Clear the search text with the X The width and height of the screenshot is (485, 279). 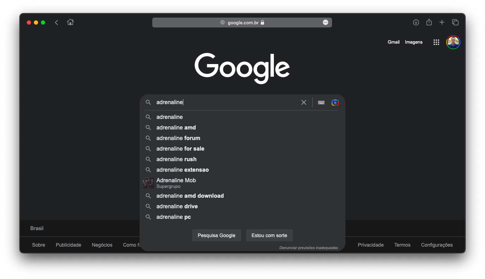point(304,102)
